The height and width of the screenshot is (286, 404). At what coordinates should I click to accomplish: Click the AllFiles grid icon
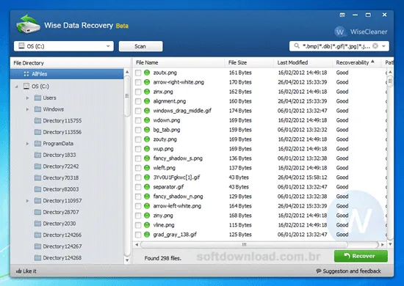(x=26, y=74)
